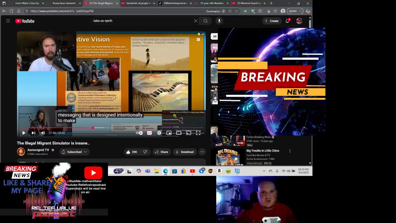The height and width of the screenshot is (223, 396).
Task: Go back in the browser
Action: 4,11
